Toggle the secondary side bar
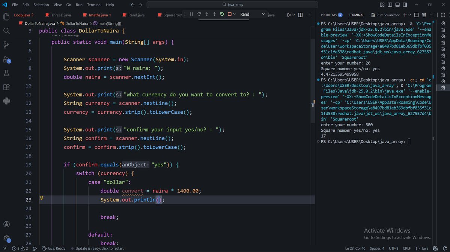450x252 pixels. 405,4
